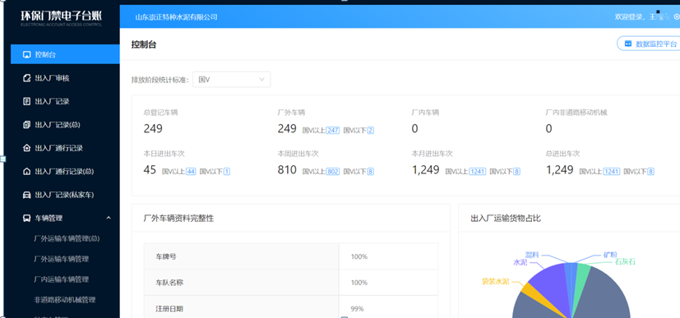Open 非道路移动机械管理 submenu item
The width and height of the screenshot is (680, 318).
tap(65, 300)
